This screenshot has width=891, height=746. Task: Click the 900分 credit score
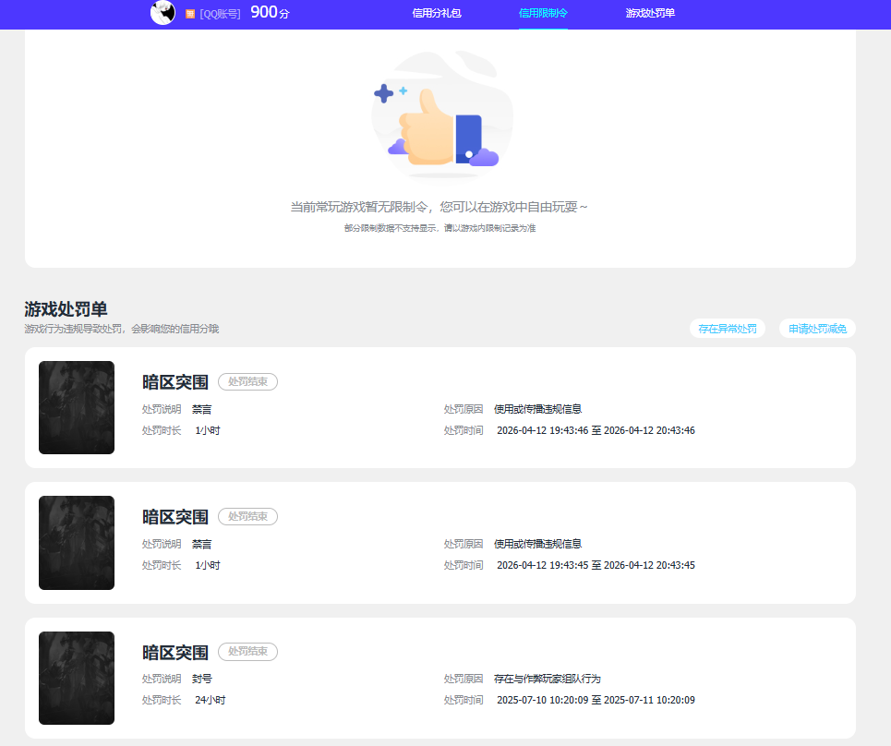click(x=270, y=13)
